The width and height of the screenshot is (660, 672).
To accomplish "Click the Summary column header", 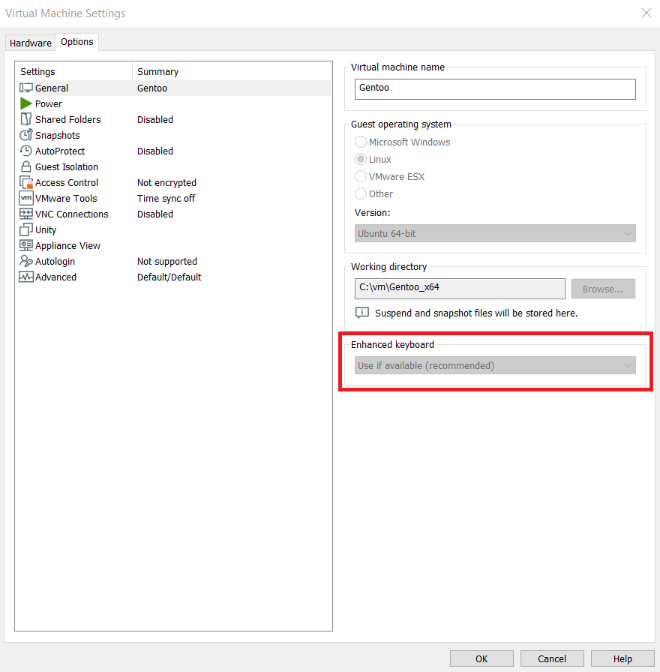I will tap(232, 71).
